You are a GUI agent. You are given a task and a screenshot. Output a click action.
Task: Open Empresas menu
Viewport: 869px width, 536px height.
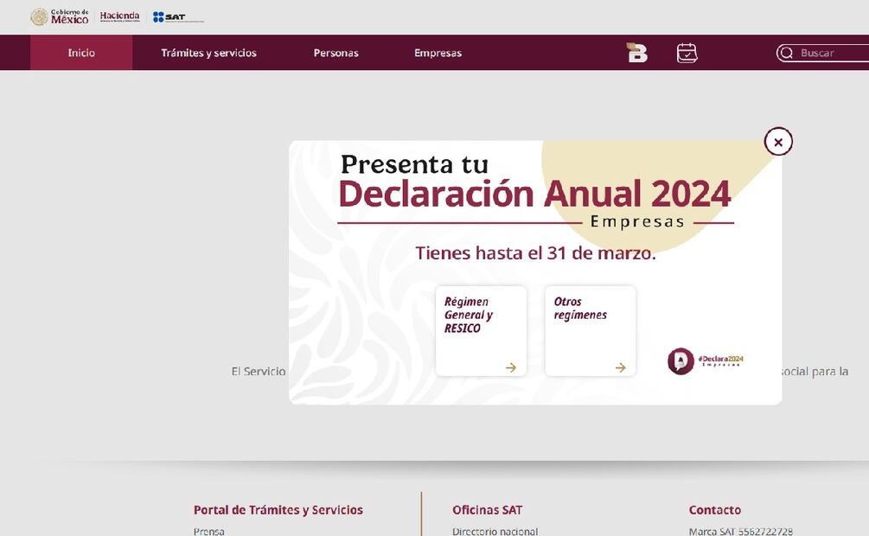[438, 53]
